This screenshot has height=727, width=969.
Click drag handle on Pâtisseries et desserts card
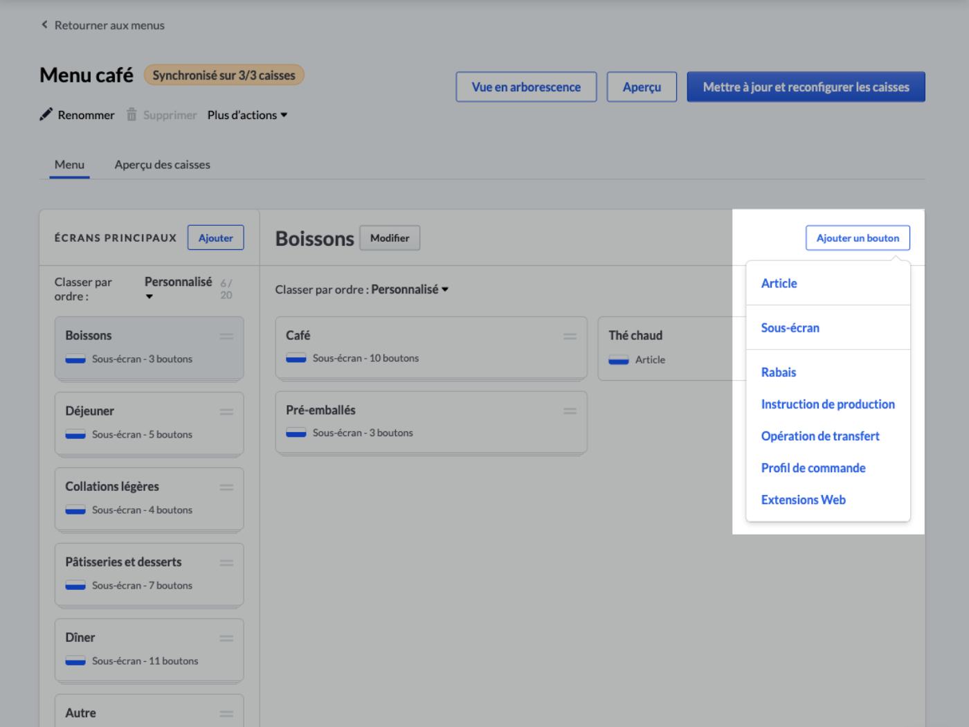pyautogui.click(x=226, y=562)
